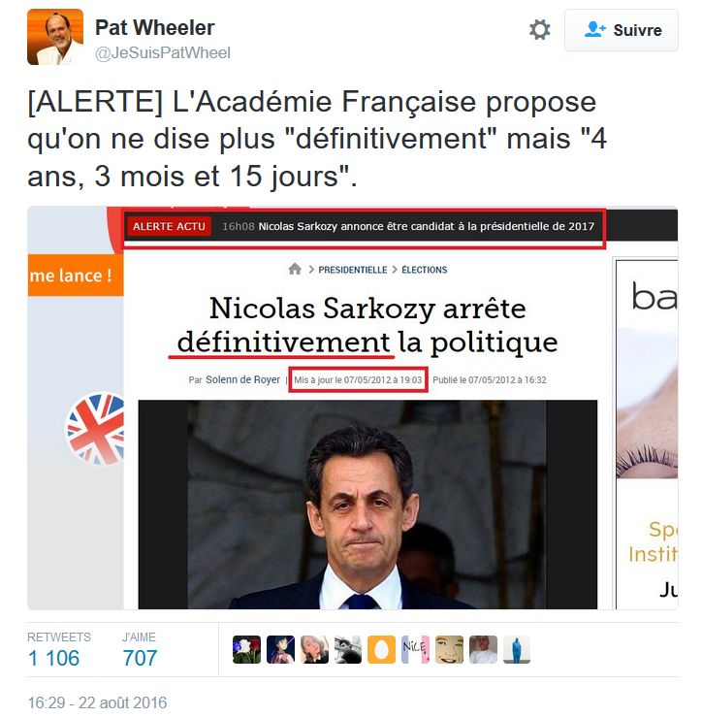View the 707 J'aime count
Viewport: 702px width, 718px height.
(140, 658)
